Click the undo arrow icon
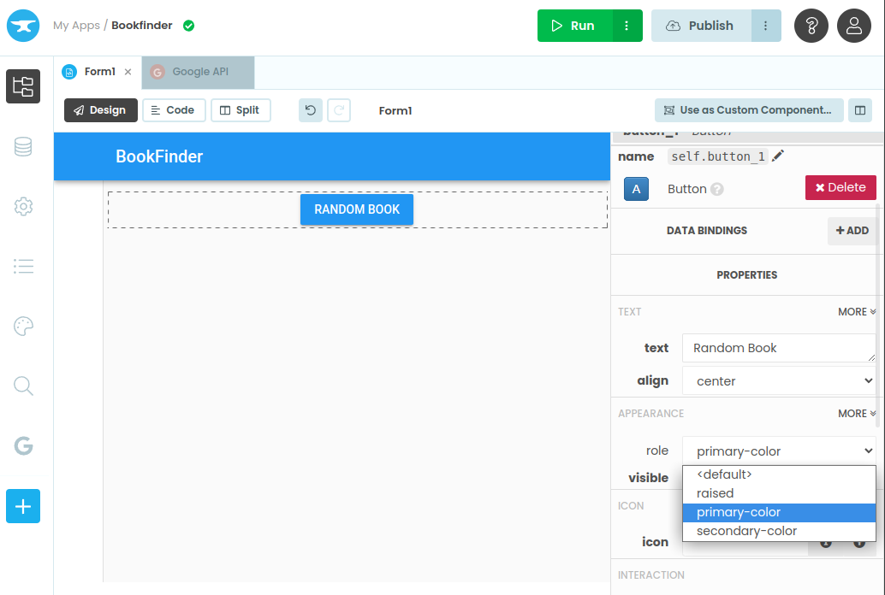The image size is (885, 595). [x=311, y=110]
